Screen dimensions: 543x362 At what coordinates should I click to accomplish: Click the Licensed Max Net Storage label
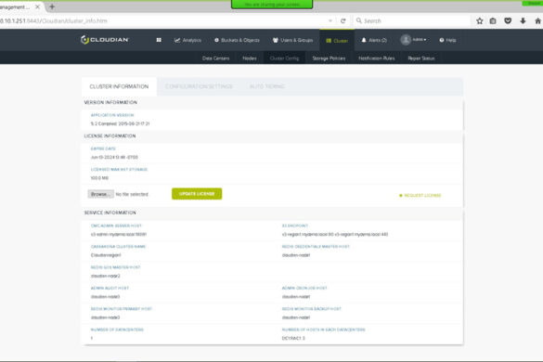pos(119,169)
